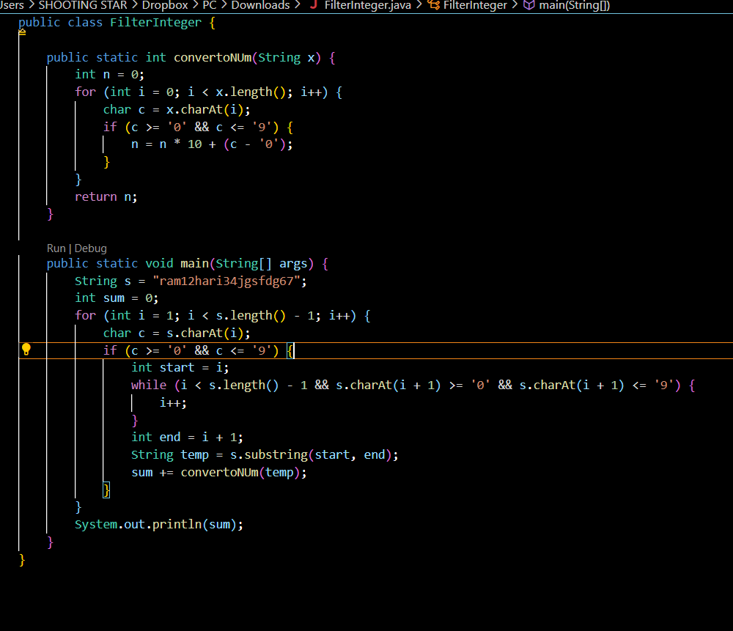Click the yellow lightbulb quick-fix icon
Viewport: 733px width, 631px height.
tap(26, 349)
